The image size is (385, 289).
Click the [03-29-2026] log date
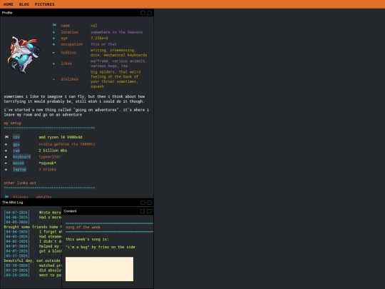pos(16,270)
